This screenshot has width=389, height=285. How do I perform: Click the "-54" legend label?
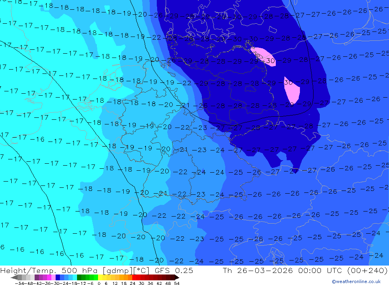[19, 283]
